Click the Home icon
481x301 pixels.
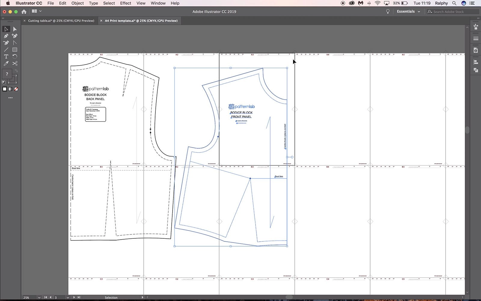(x=24, y=11)
